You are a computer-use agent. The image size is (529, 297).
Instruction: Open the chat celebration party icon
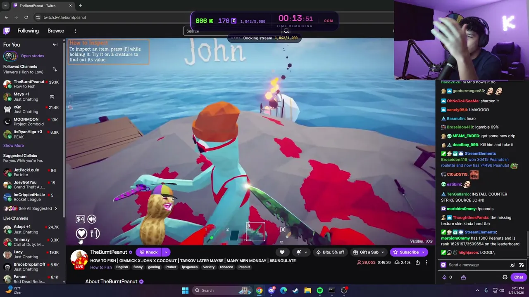click(513, 265)
